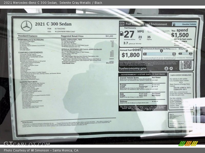
Task: Click OPTIONAL EQUIPMENT AND VALUE ADDED PACKAGES heading
Action: (82, 49)
